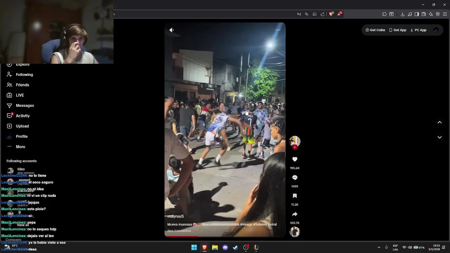Open the browser extensions puzzle icon
Image resolution: width=450 pixels, height=253 pixels.
384,14
